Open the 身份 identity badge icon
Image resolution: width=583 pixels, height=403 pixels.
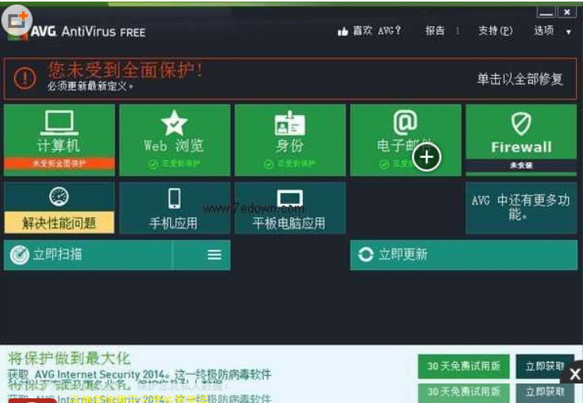(x=290, y=123)
